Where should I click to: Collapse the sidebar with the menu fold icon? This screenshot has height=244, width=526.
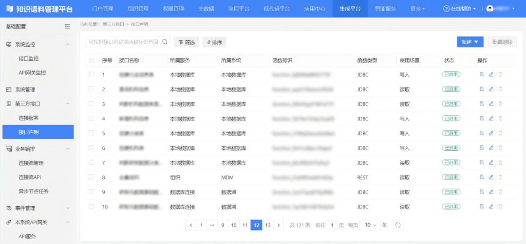click(67, 26)
